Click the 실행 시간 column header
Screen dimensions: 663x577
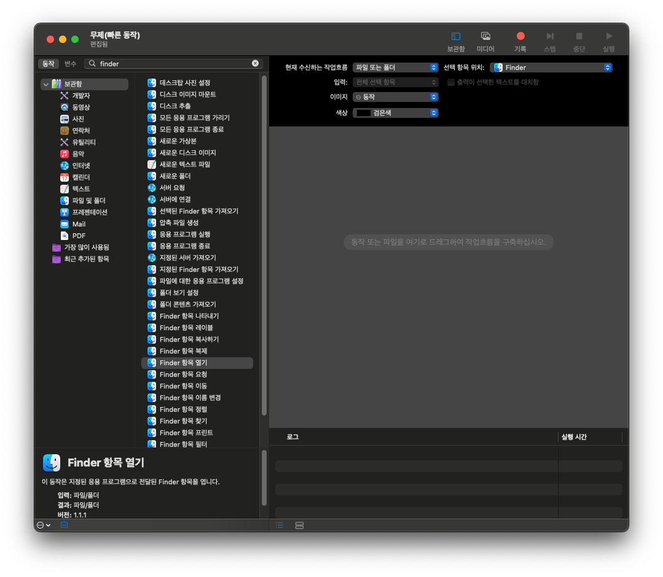[590, 437]
